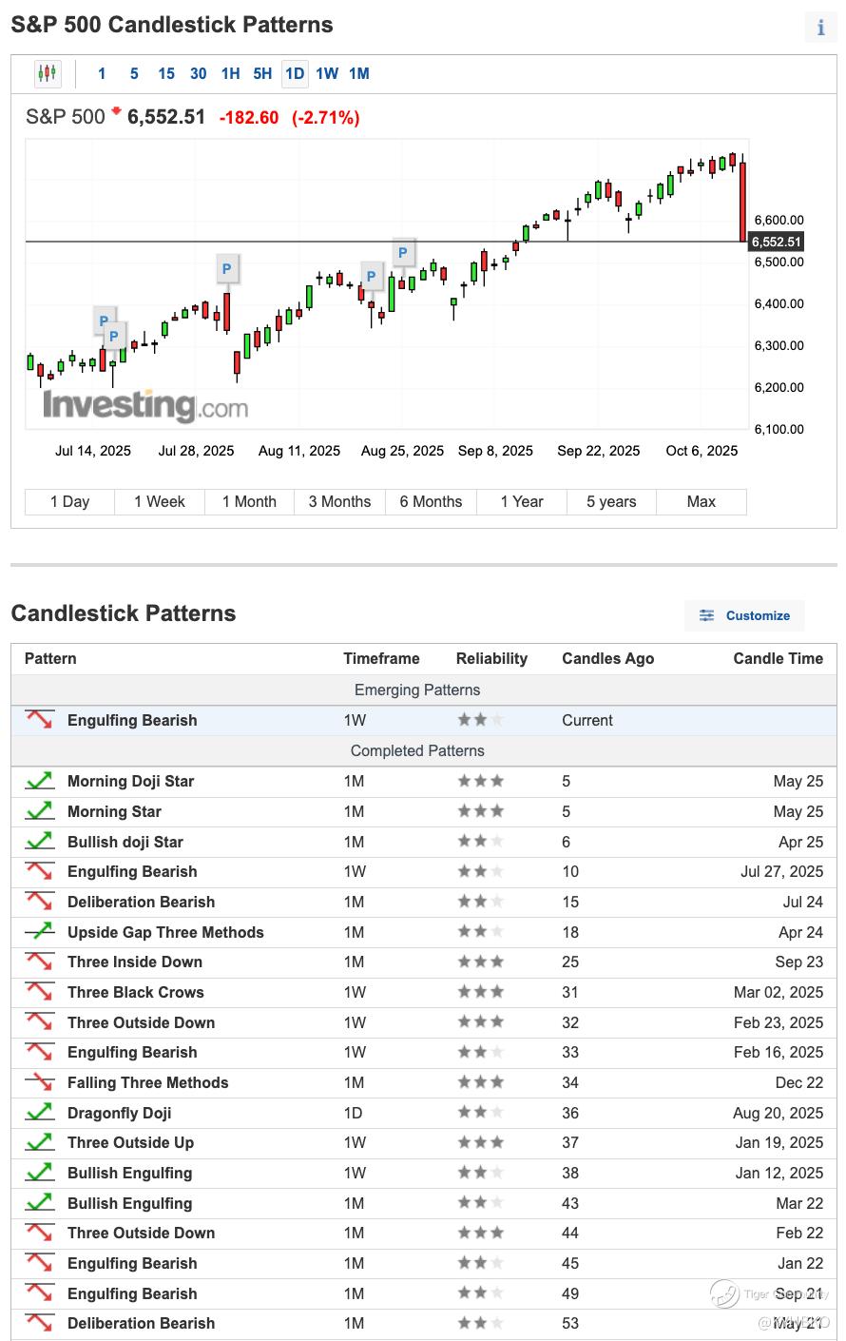Click the Candles Ago column header
The height and width of the screenshot is (1341, 846).
click(x=608, y=658)
